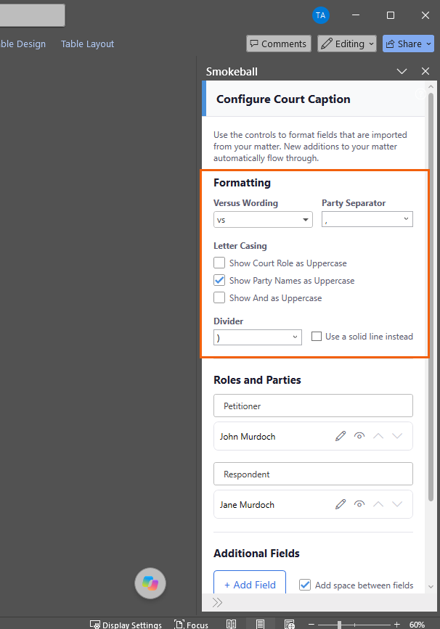Enable Show Court Role as Uppercase

tap(219, 263)
